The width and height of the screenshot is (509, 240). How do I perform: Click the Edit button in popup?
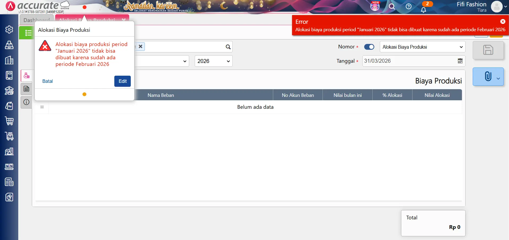(x=122, y=81)
